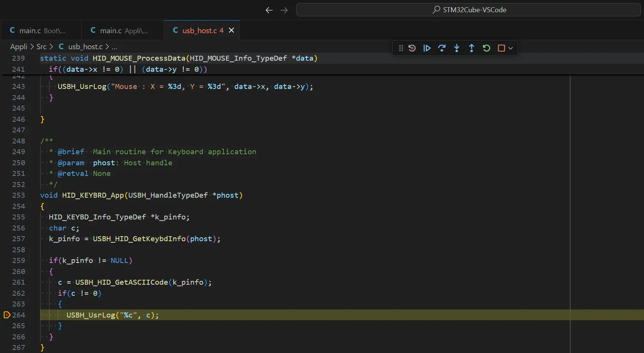Open the chevron dropdown next to stop button
The width and height of the screenshot is (644, 353).
coord(511,48)
